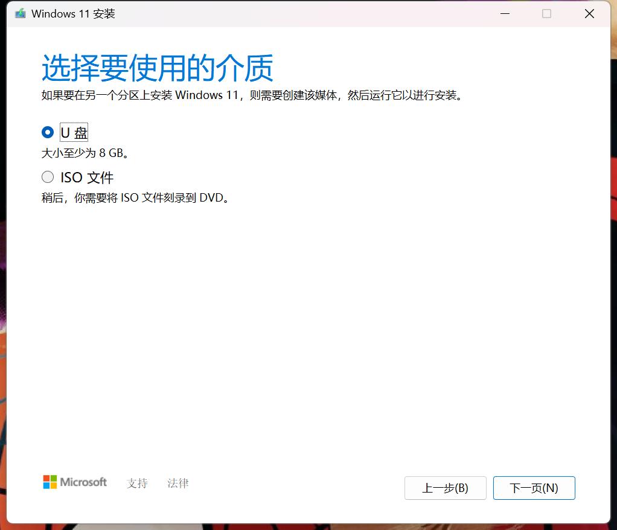The height and width of the screenshot is (530, 617).
Task: Open the 法律 legal link
Action: pyautogui.click(x=177, y=483)
